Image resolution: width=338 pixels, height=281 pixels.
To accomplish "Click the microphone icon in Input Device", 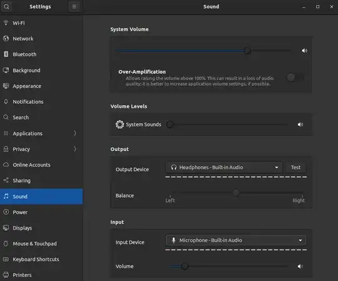I will 173,240.
